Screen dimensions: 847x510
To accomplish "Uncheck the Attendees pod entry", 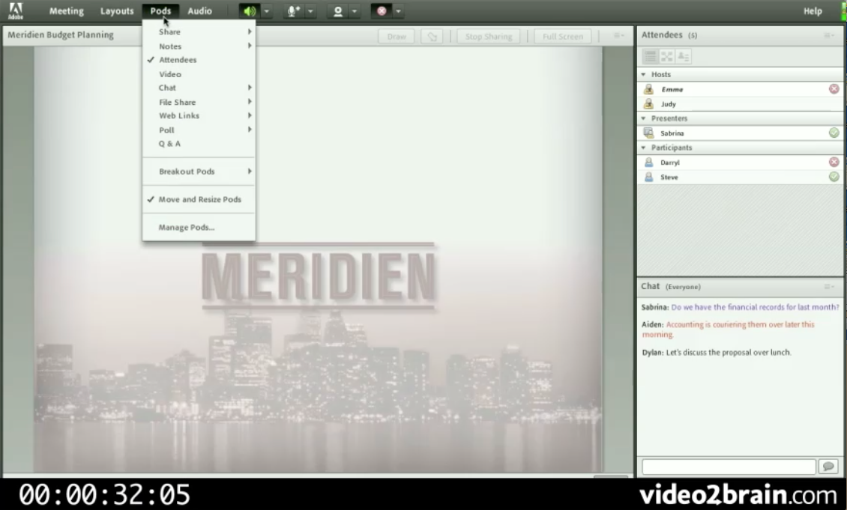I will pos(199,60).
